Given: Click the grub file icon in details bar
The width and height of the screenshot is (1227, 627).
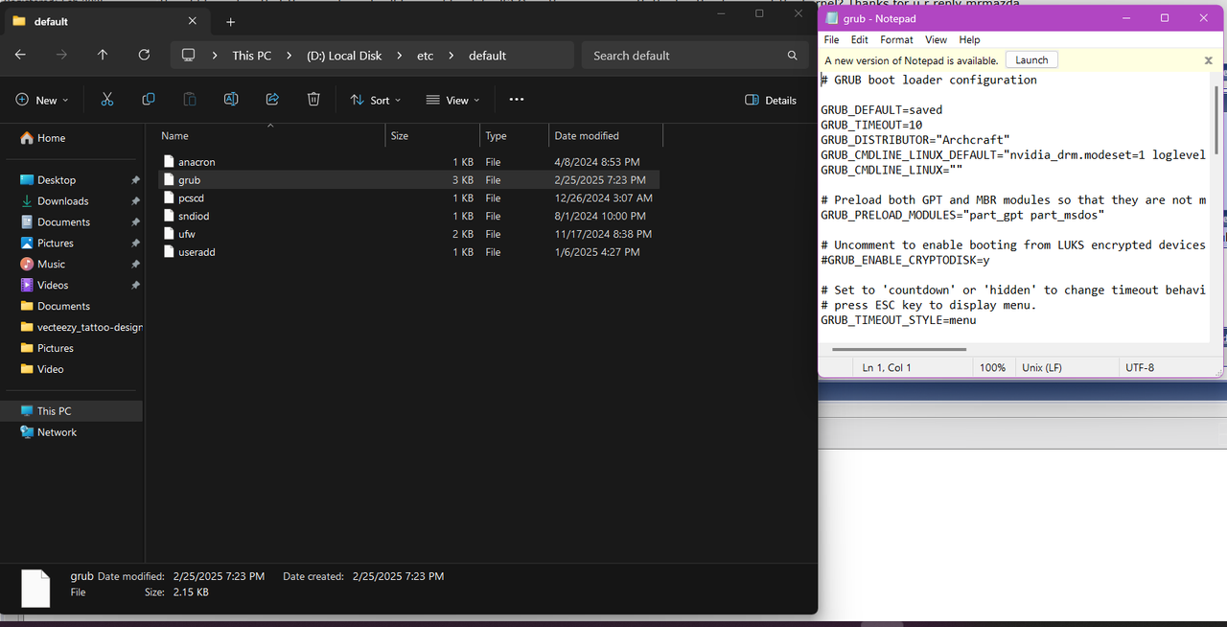Looking at the screenshot, I should [35, 587].
